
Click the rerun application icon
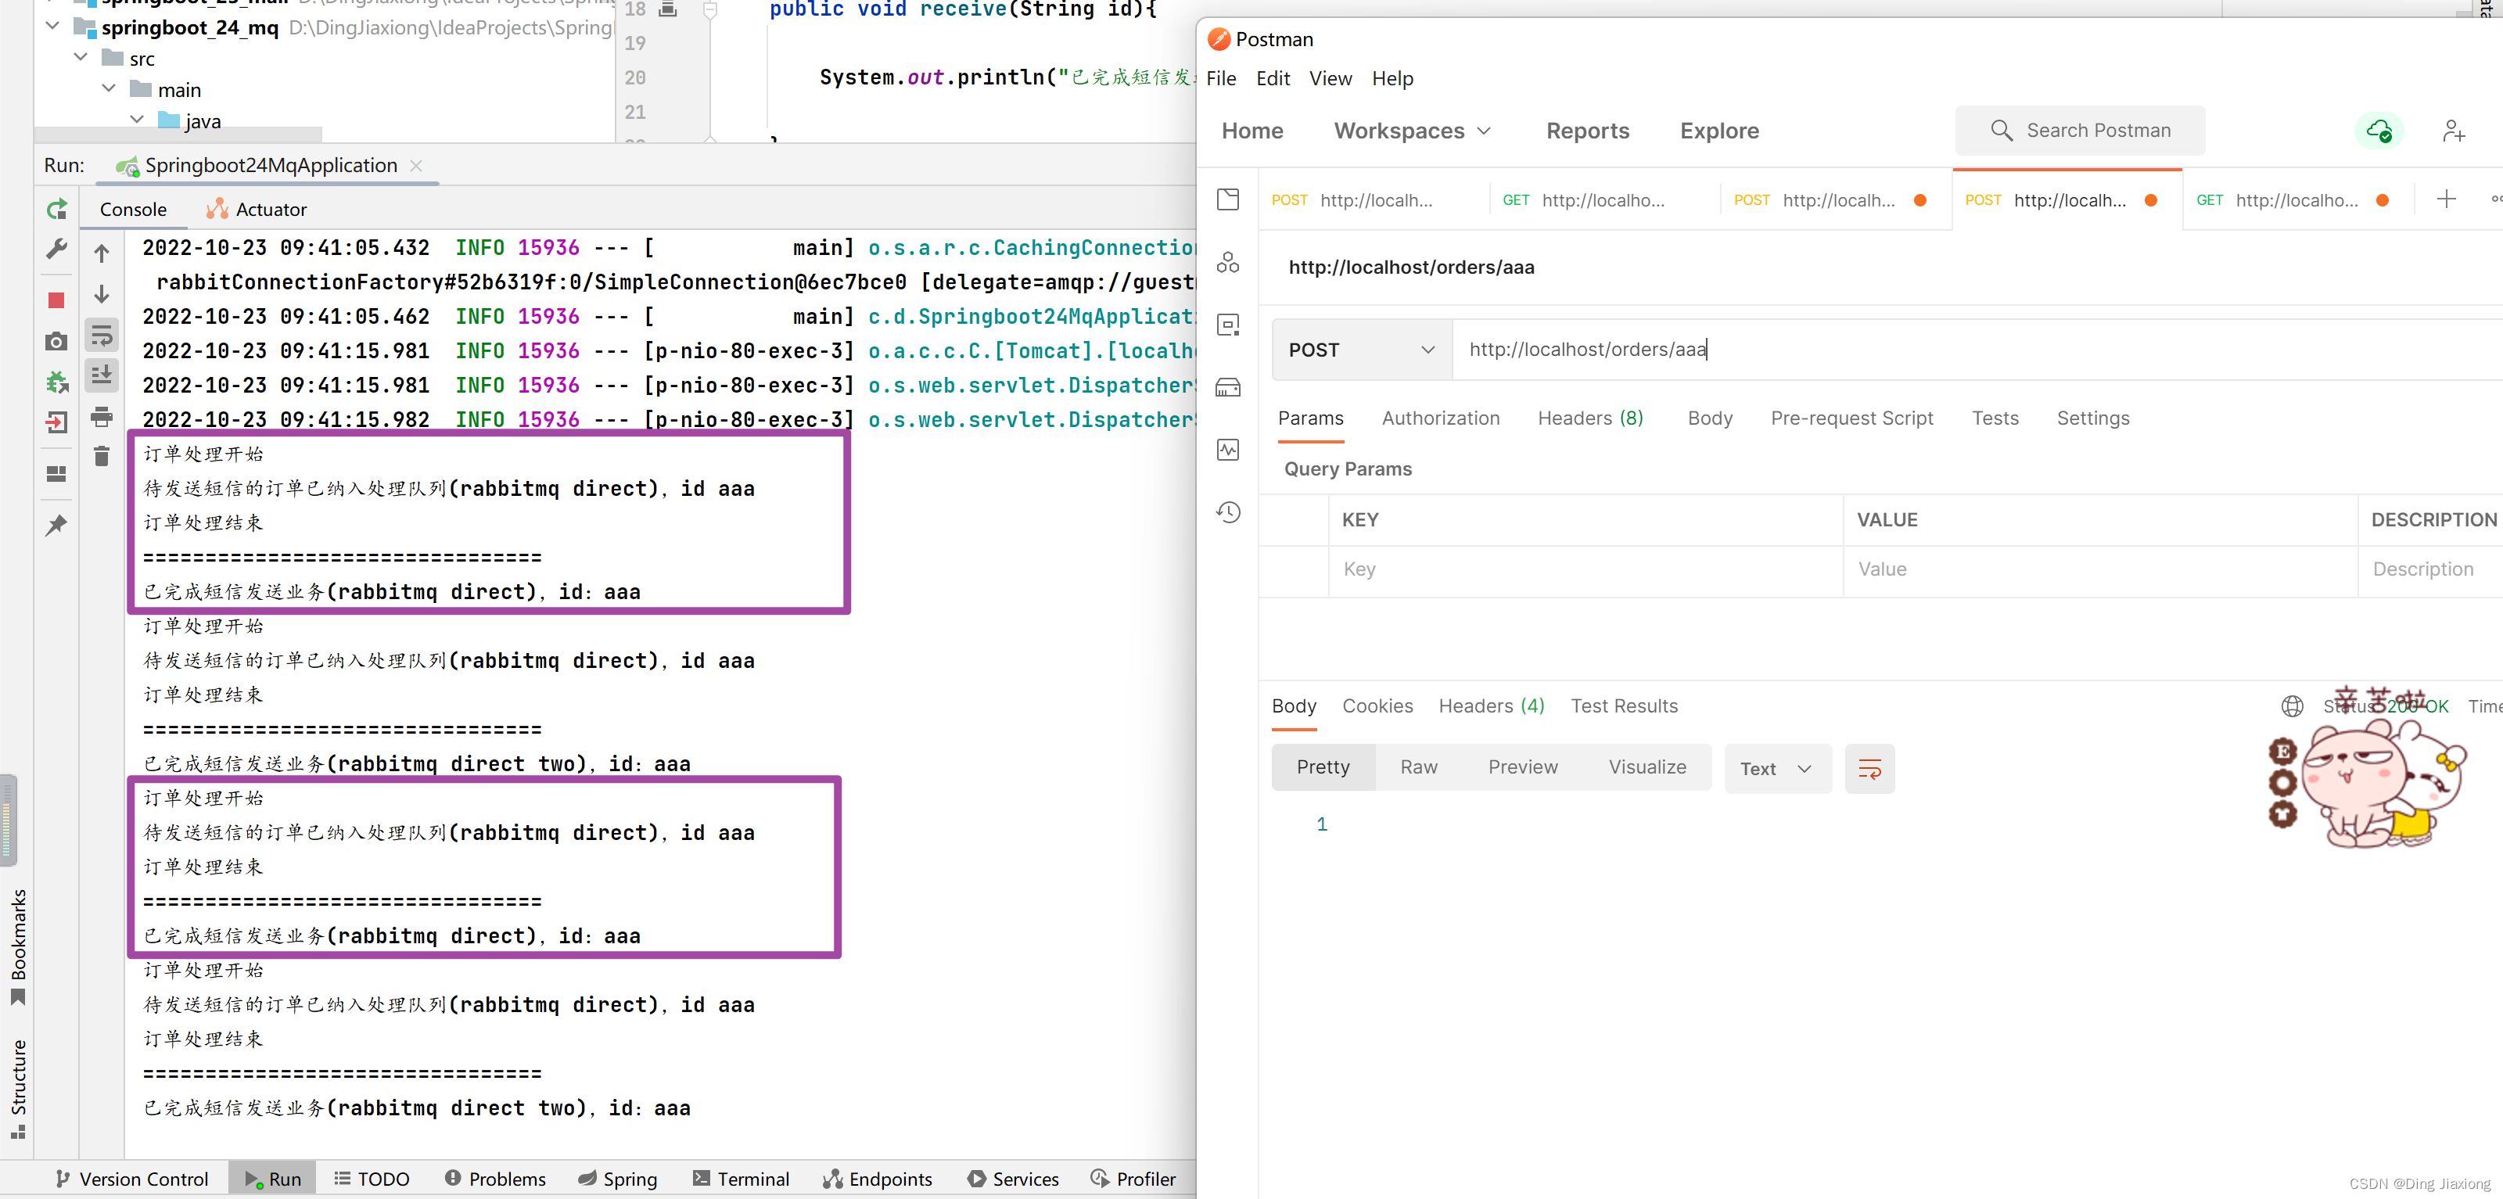click(x=56, y=209)
